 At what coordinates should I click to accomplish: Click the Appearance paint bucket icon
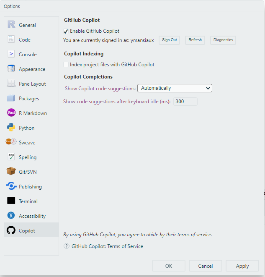[x=11, y=68]
